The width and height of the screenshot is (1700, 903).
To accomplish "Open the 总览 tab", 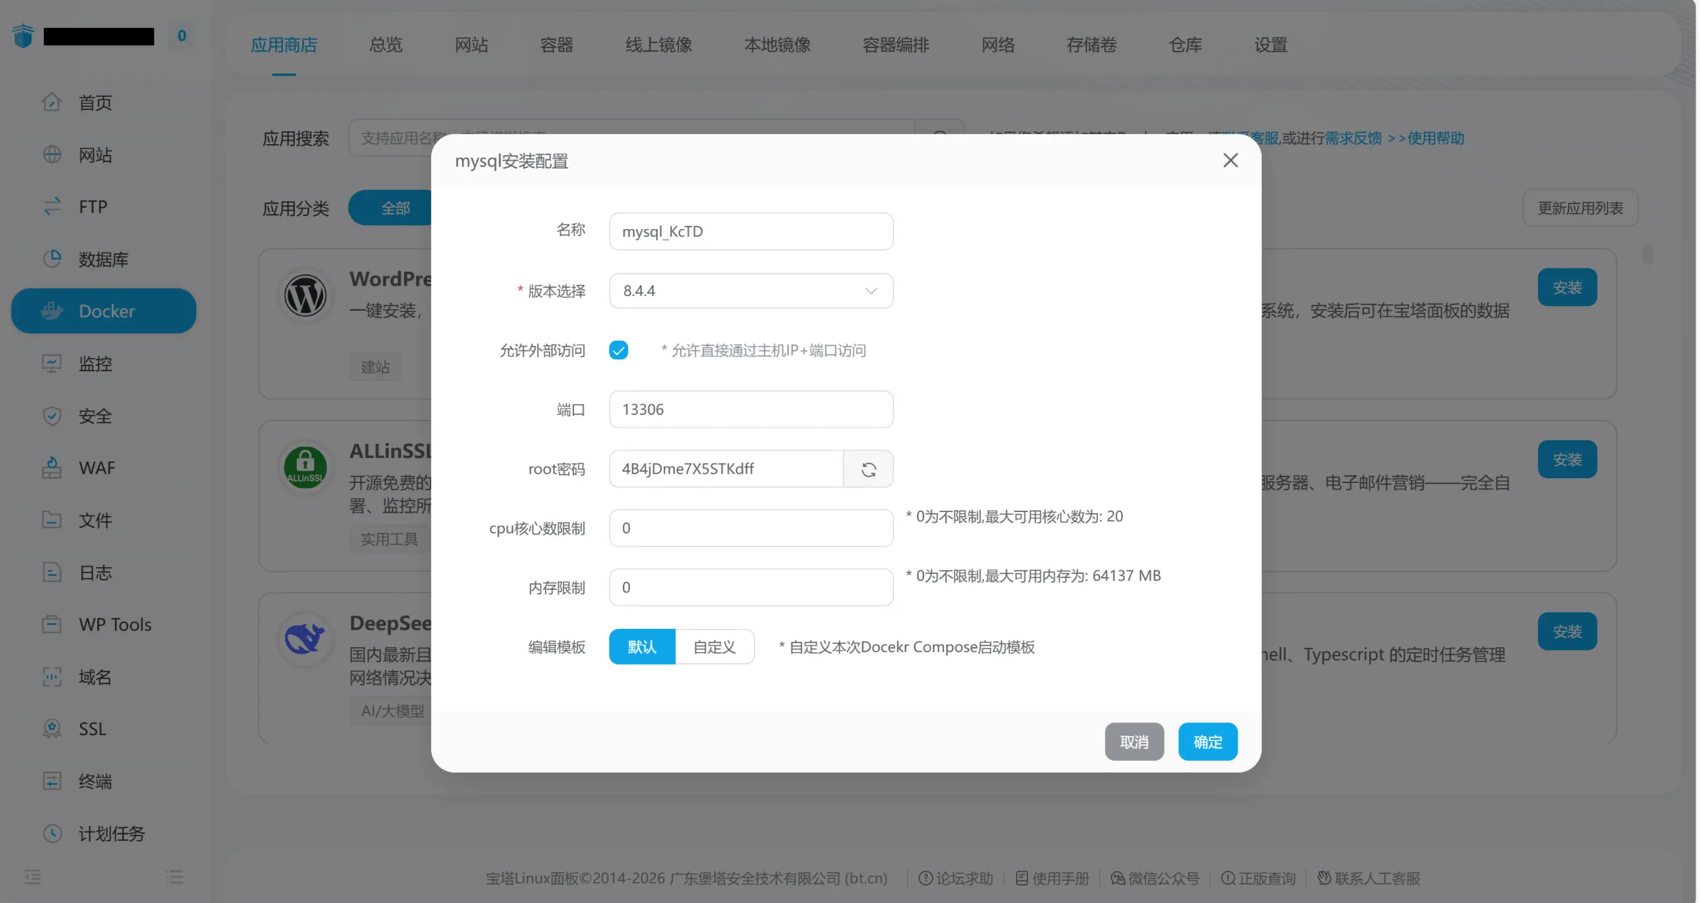I will pos(386,45).
